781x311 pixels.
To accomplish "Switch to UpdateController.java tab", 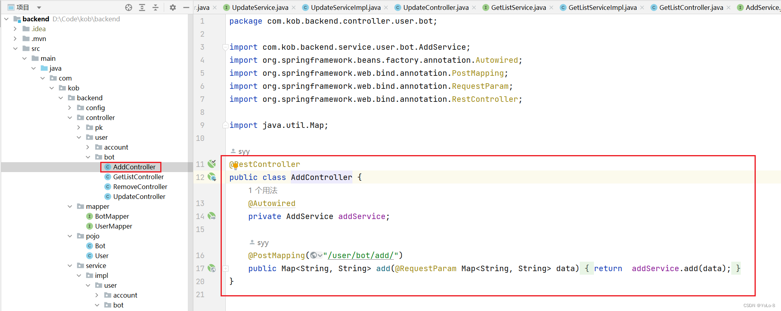I will (436, 7).
